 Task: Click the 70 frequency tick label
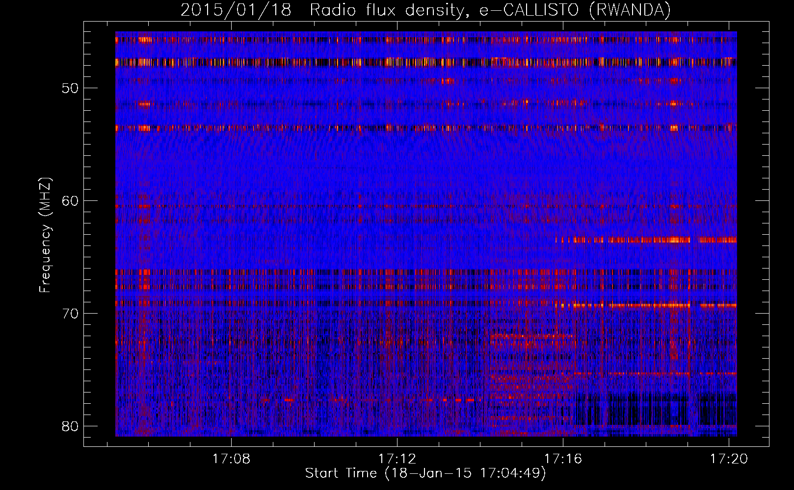click(x=70, y=313)
